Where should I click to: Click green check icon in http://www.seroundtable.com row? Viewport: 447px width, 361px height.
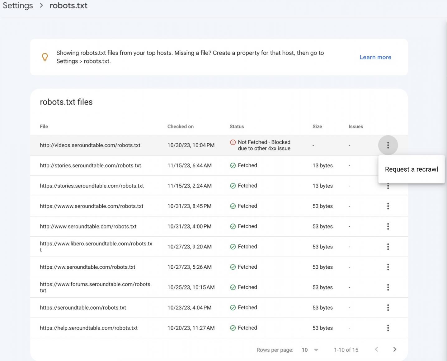[233, 226]
